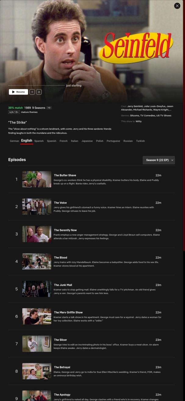Image resolution: width=185 pixels, height=401 pixels.
Task: Click The Slicer episode title
Action: [60, 340]
